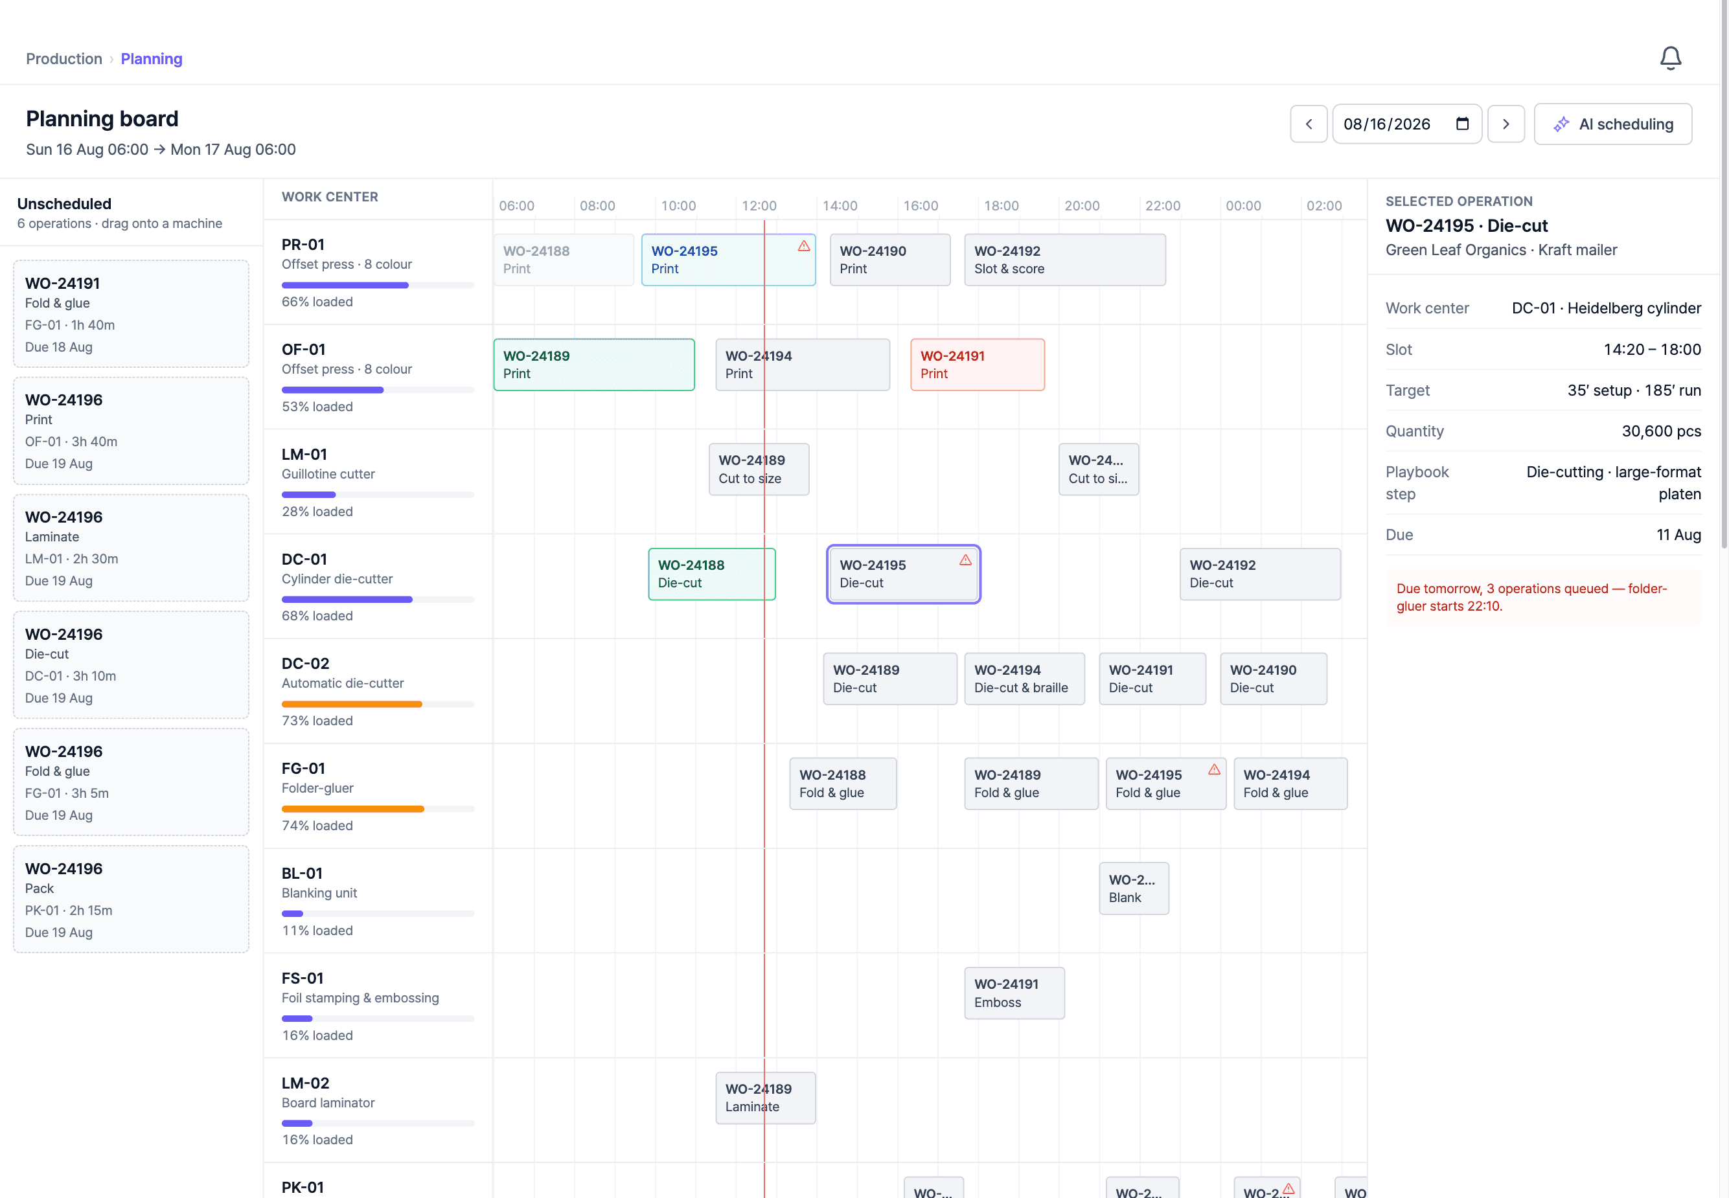The height and width of the screenshot is (1198, 1729).
Task: Open WO-24188 Fold & glue on FG-01
Action: 843,784
